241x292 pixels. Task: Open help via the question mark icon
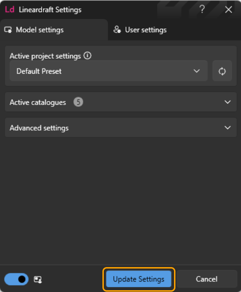(202, 10)
